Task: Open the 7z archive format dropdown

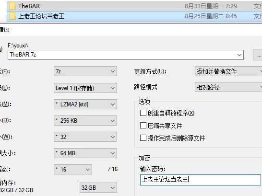Action: point(85,71)
